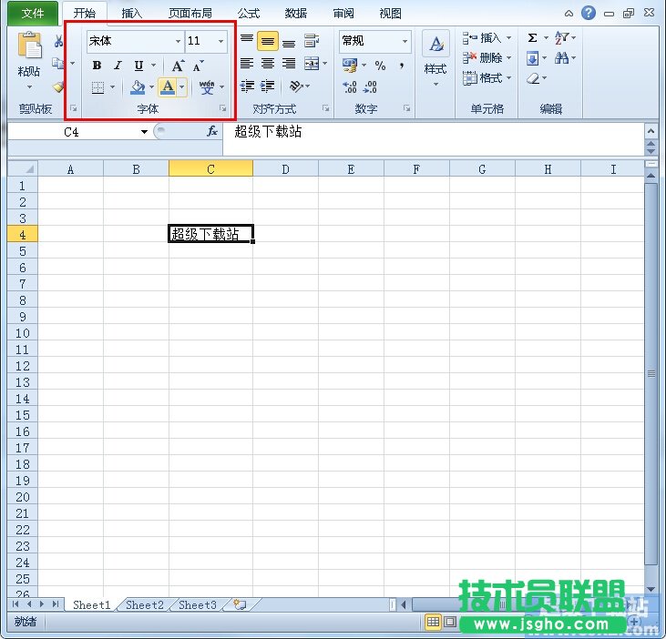Click the phonetic guide wén icon

pyautogui.click(x=207, y=87)
